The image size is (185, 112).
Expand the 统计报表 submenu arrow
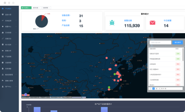16,45
